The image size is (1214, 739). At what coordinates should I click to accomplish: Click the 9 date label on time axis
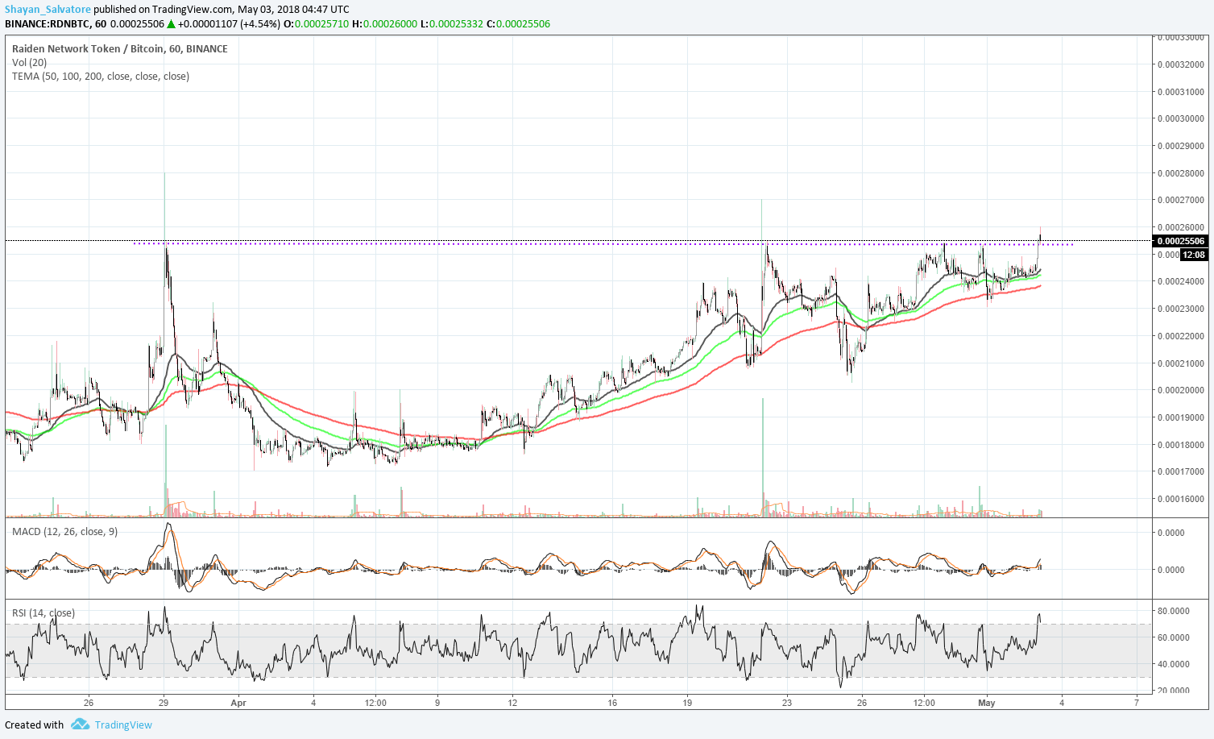pyautogui.click(x=437, y=703)
